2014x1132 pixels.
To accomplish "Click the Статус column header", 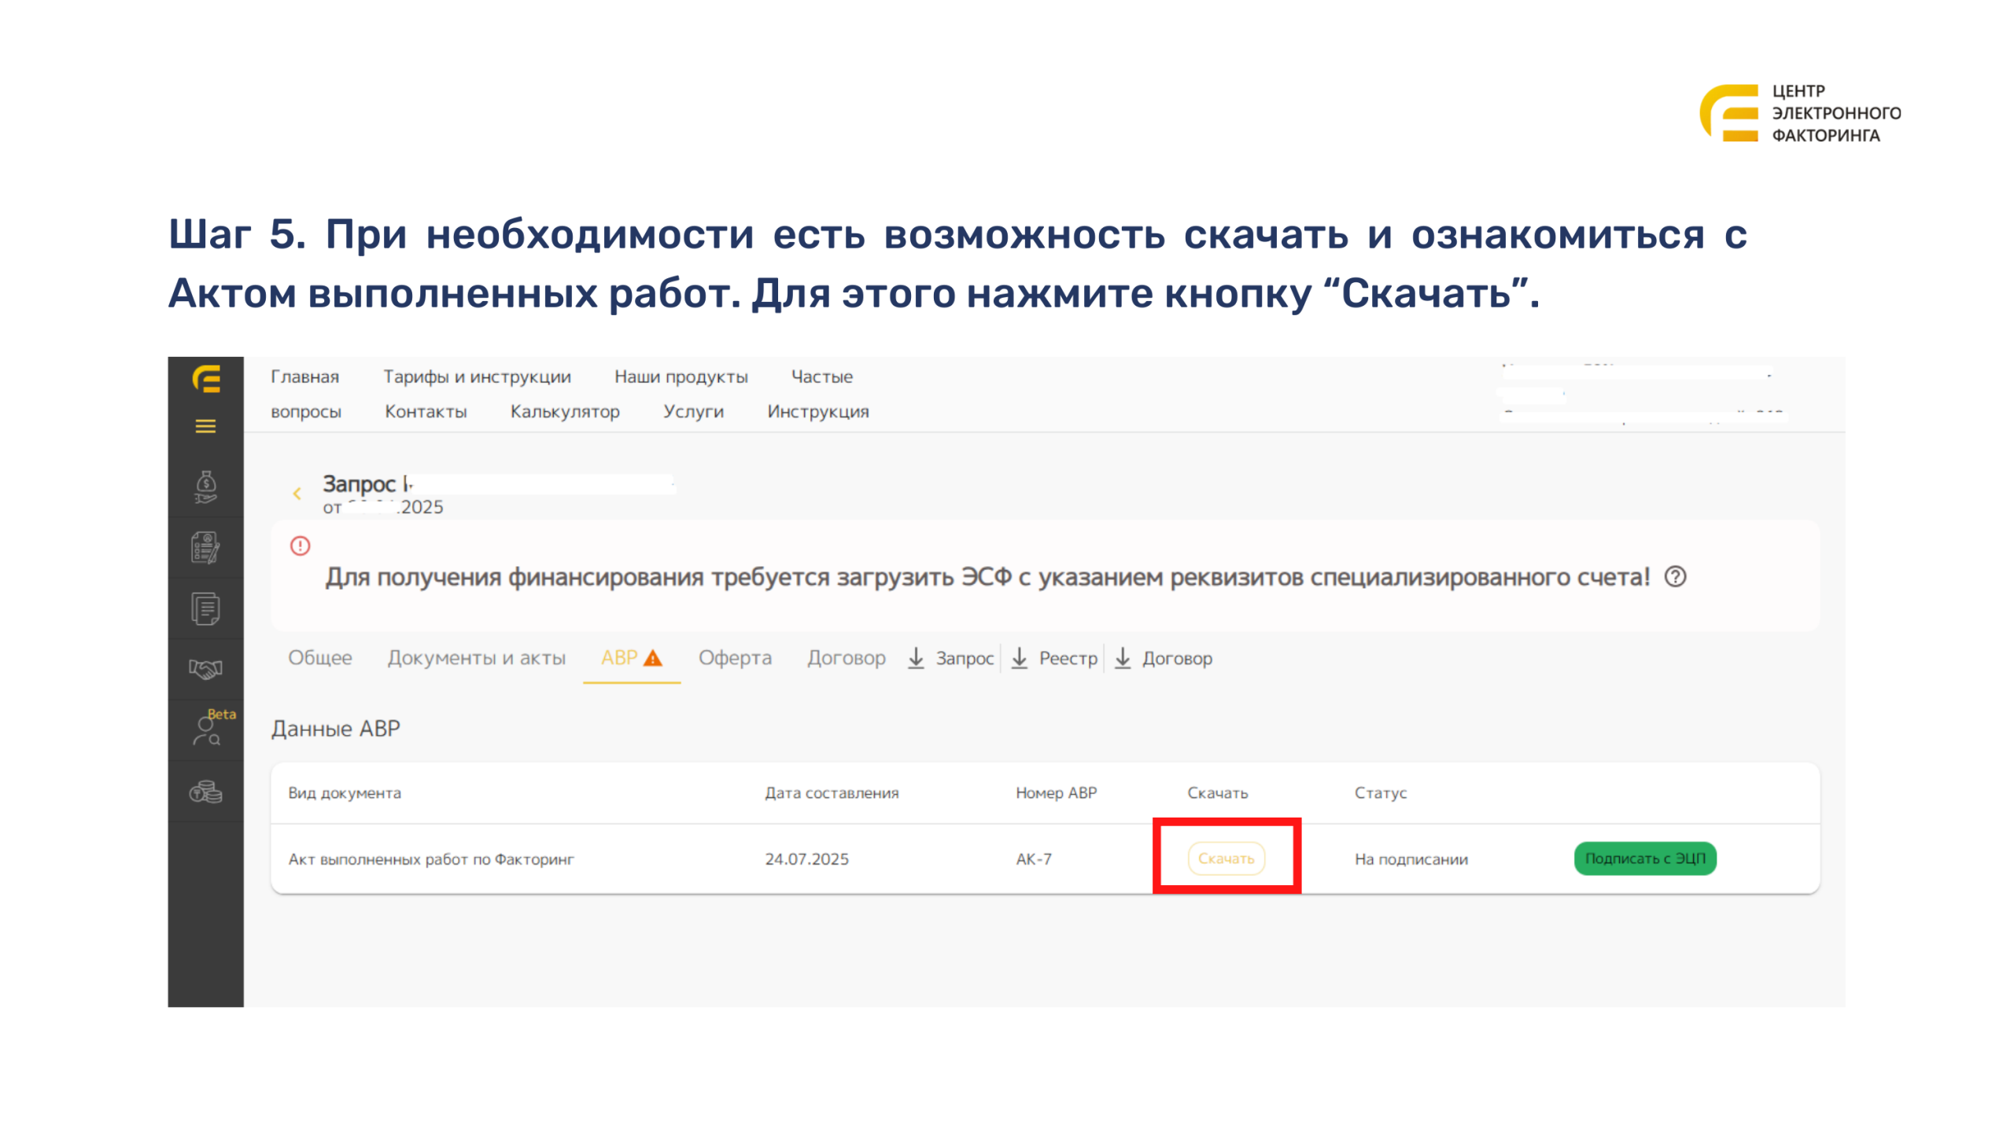I will (x=1380, y=792).
